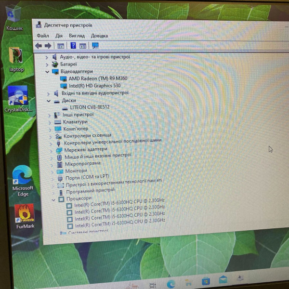Click the Клавіатури keyboard icon

[x=58, y=122]
